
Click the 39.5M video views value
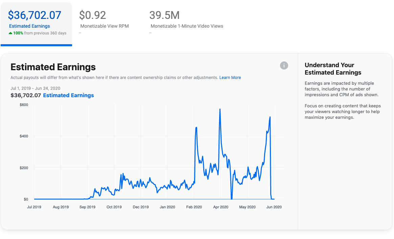(x=164, y=15)
